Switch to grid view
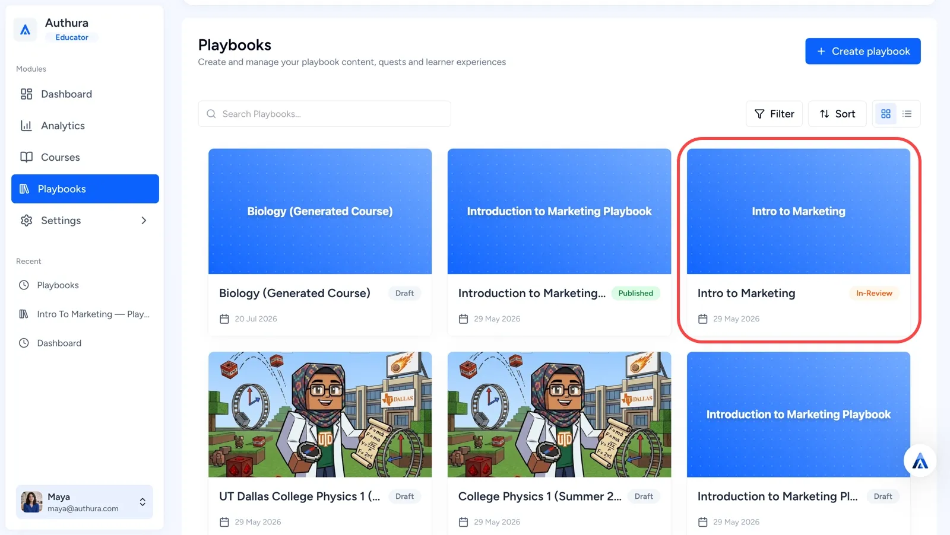950x535 pixels. pyautogui.click(x=886, y=114)
